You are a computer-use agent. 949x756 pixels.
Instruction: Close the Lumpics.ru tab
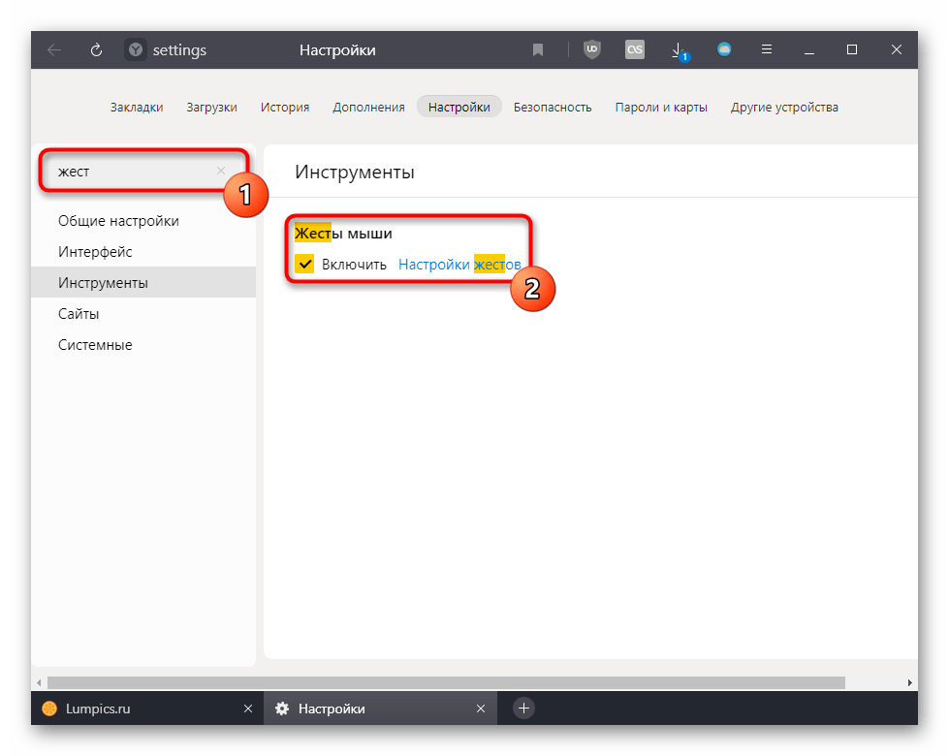pyautogui.click(x=246, y=709)
